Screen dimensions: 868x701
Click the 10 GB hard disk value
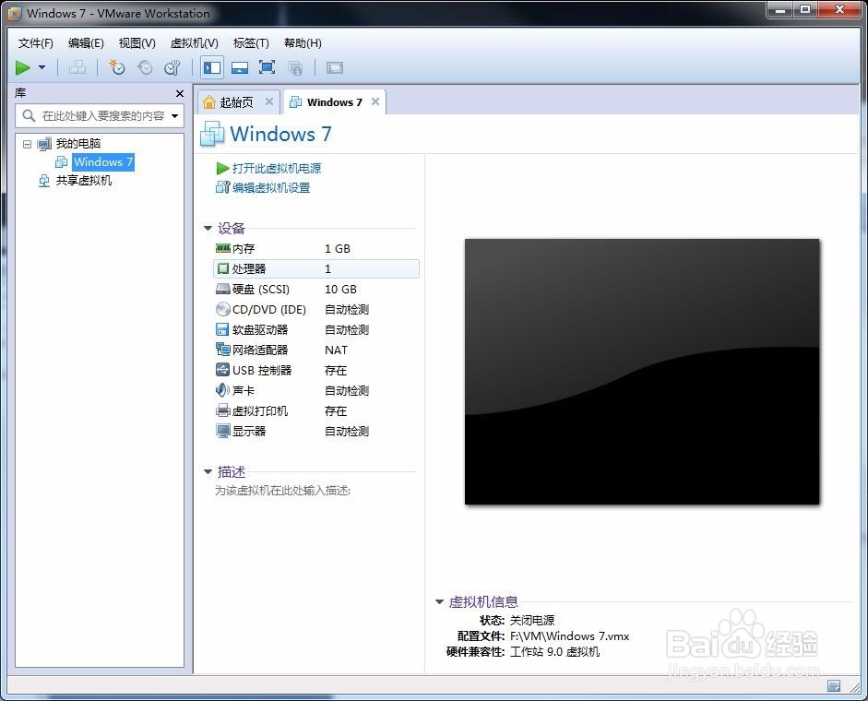point(340,289)
